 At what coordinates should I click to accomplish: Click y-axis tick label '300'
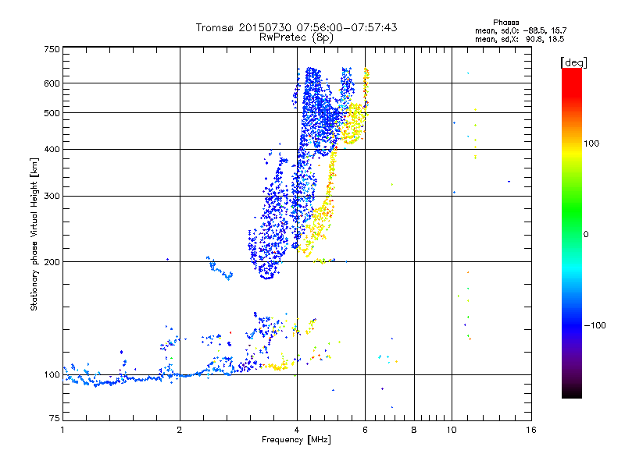(x=52, y=196)
